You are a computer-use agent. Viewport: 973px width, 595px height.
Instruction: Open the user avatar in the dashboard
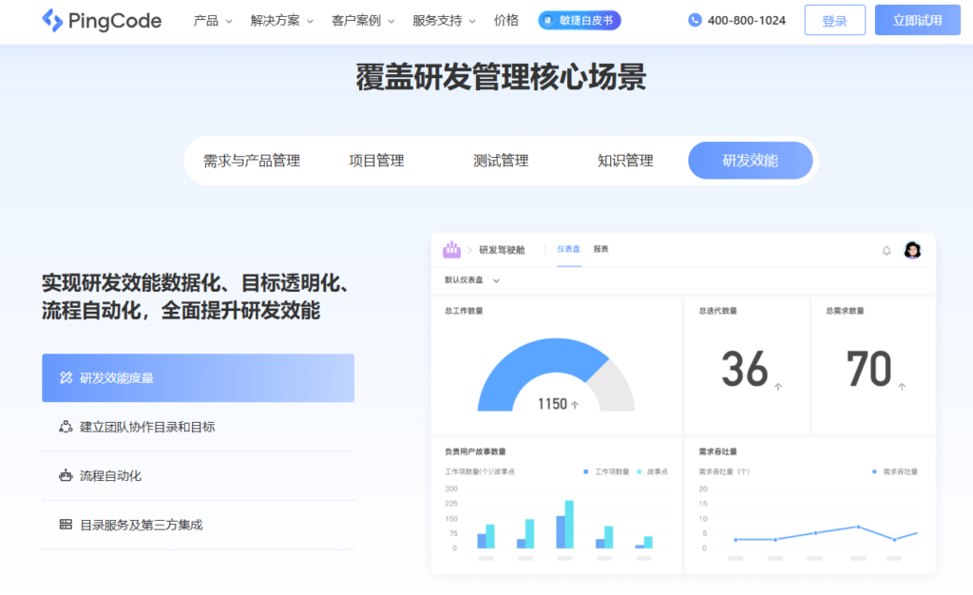pyautogui.click(x=912, y=250)
